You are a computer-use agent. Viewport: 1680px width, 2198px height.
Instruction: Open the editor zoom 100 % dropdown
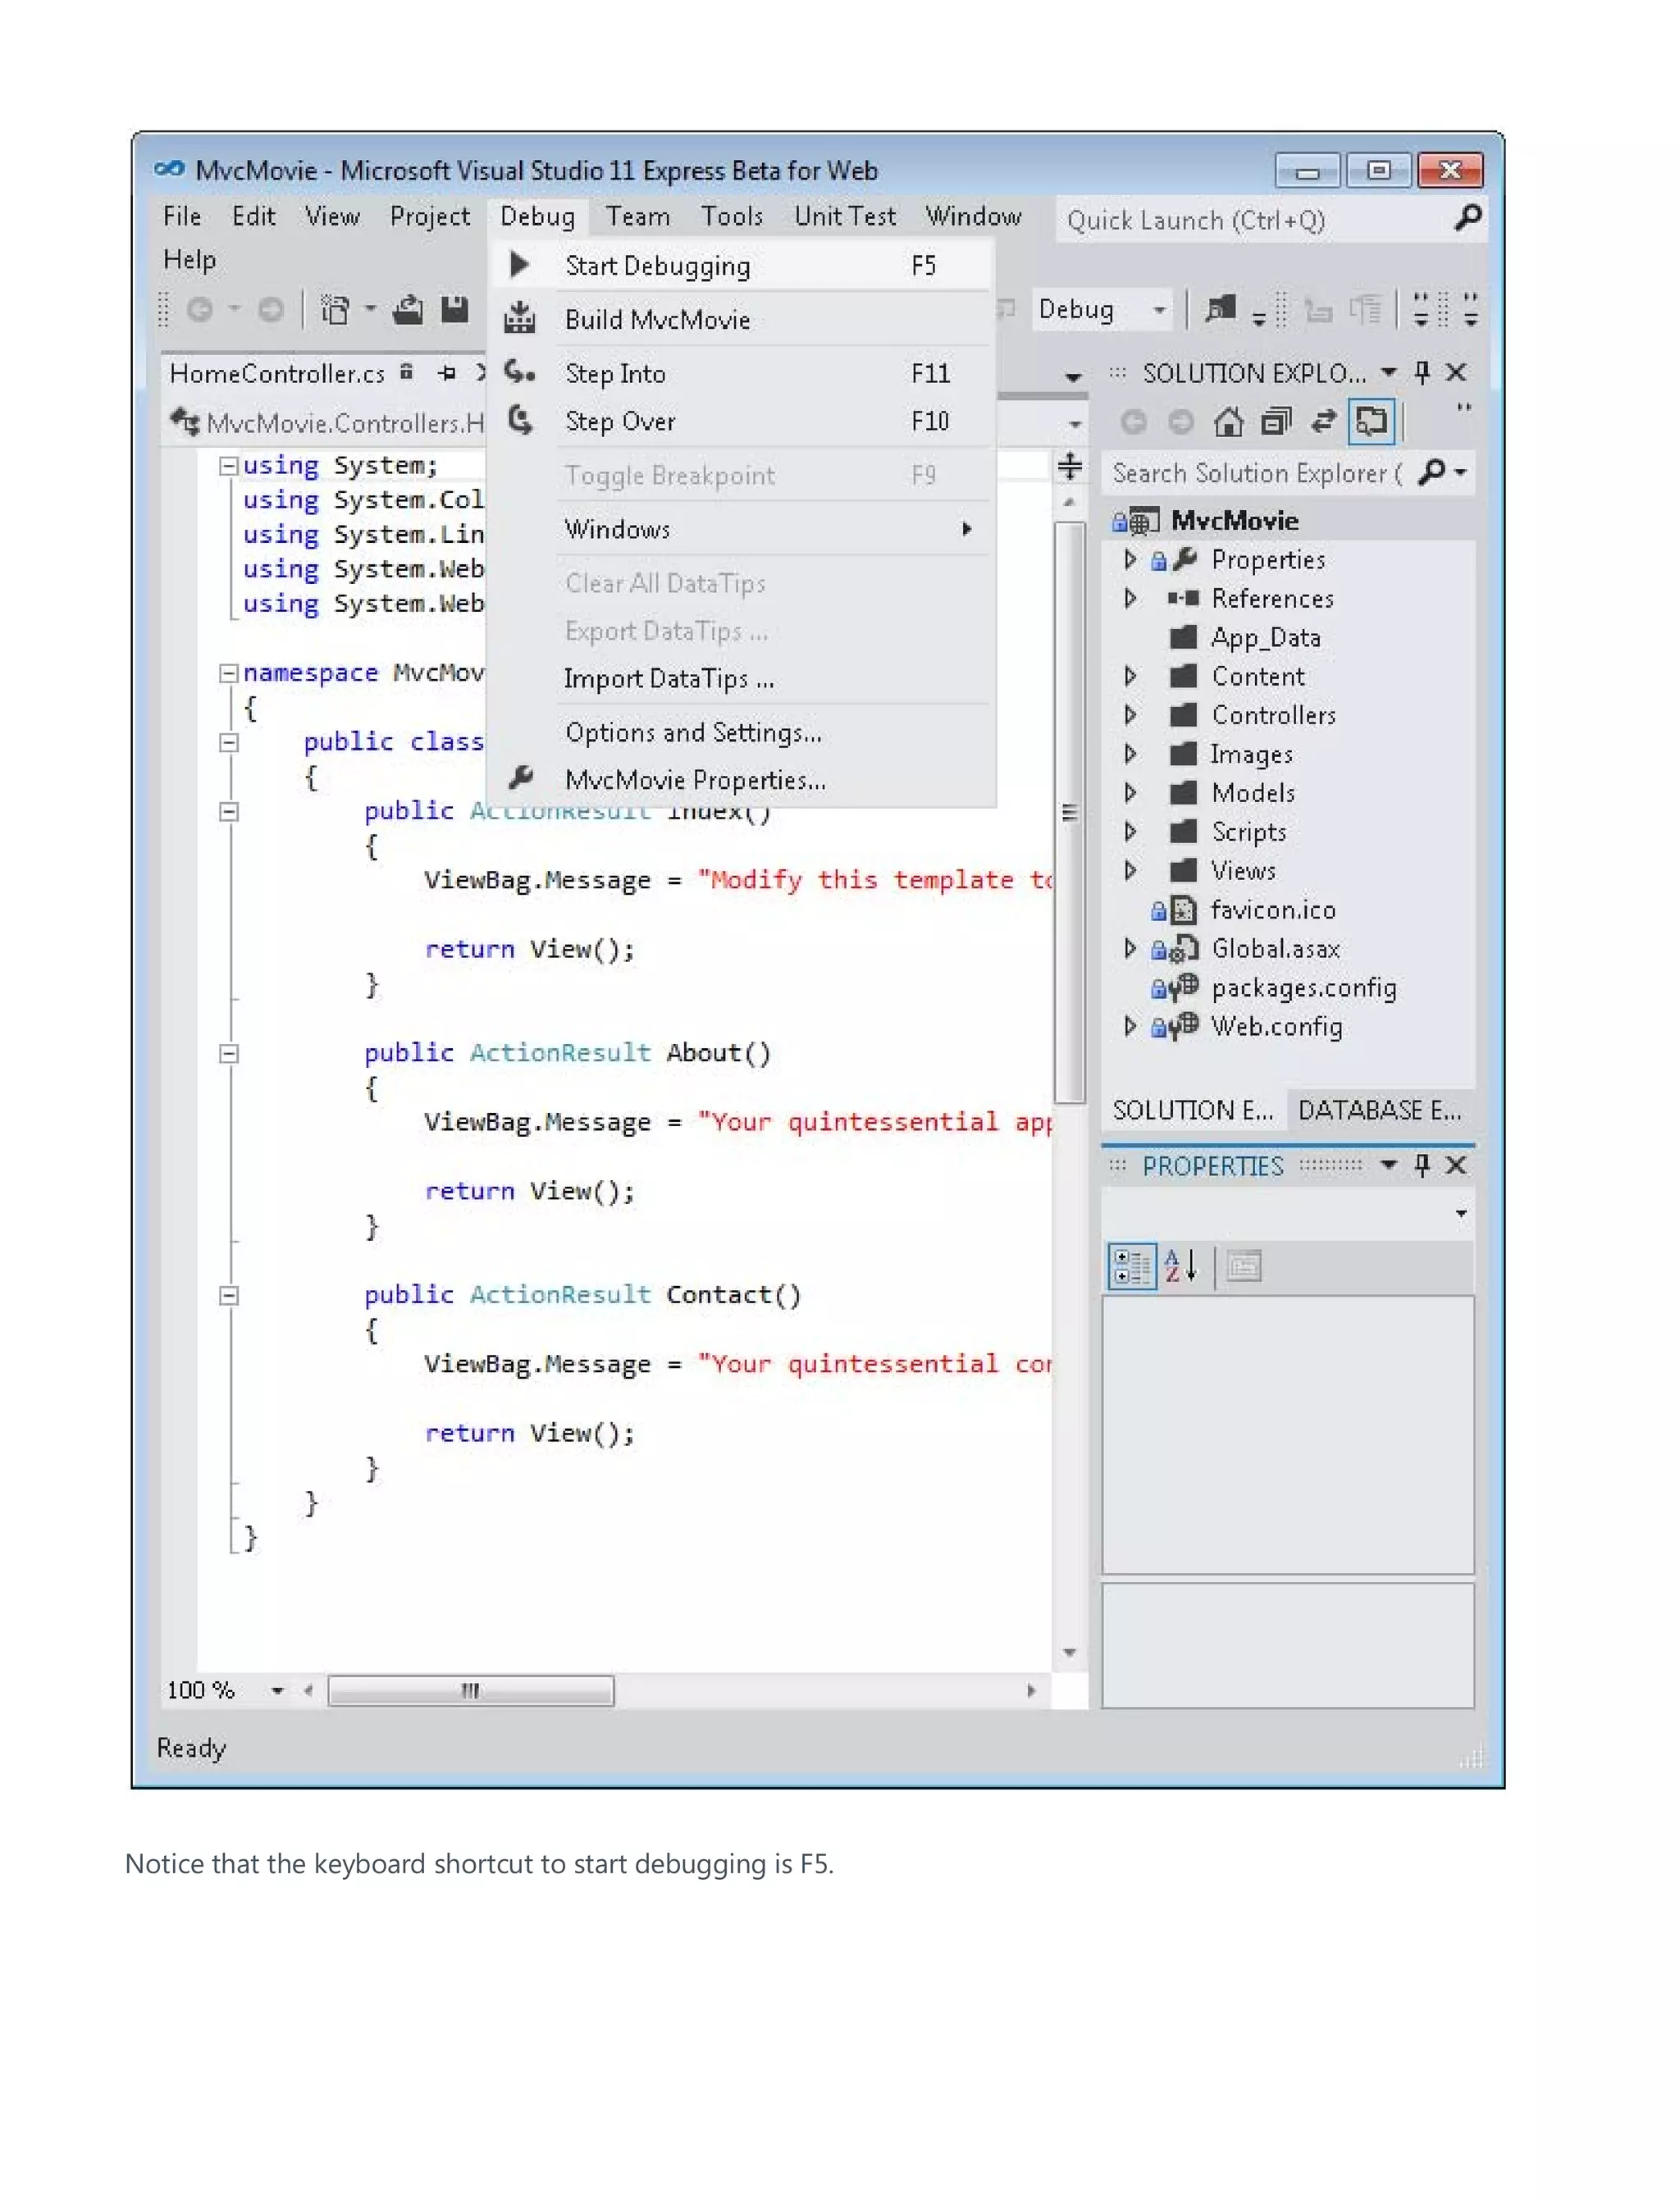click(x=277, y=1690)
